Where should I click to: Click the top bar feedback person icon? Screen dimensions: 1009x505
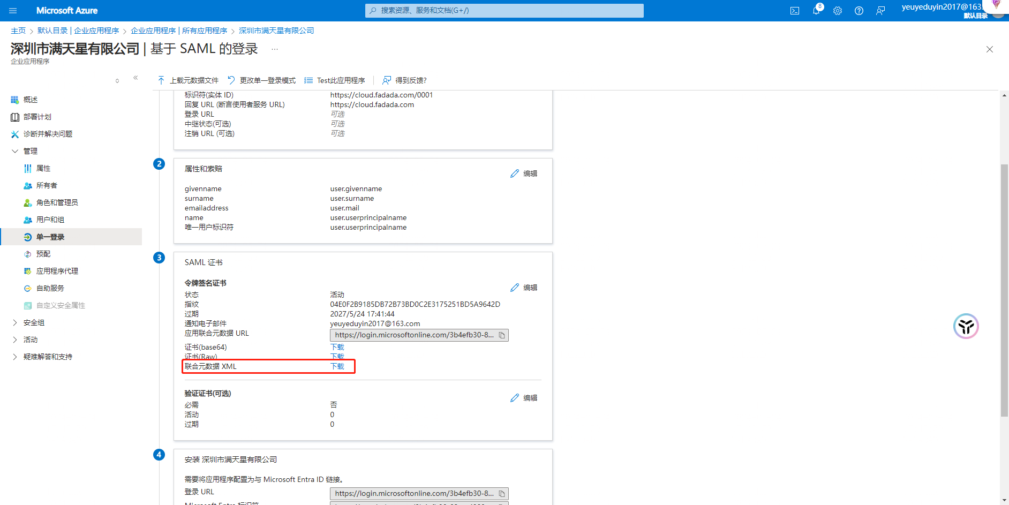(x=880, y=11)
